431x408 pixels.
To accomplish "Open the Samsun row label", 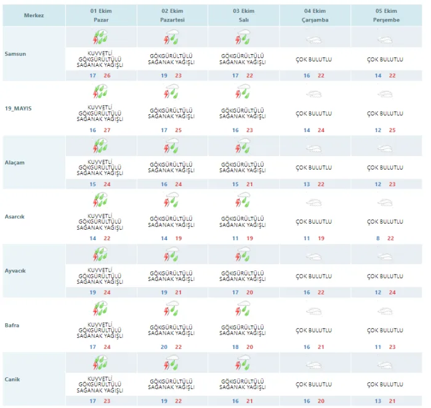I will tap(15, 54).
